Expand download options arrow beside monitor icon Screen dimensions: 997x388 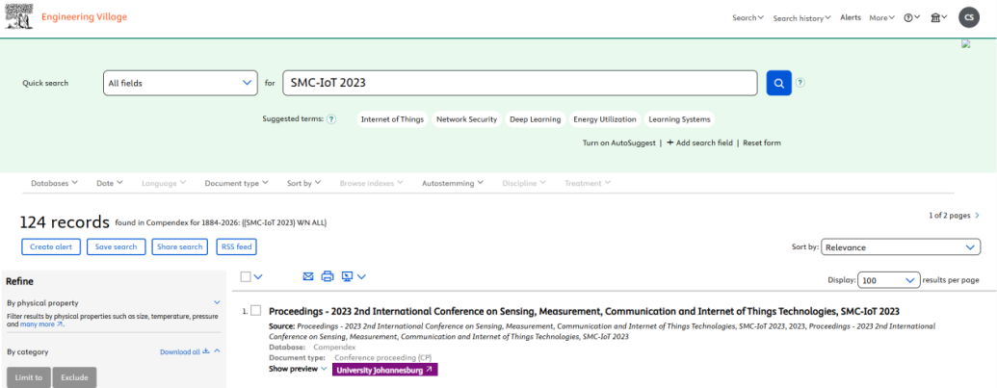[362, 276]
